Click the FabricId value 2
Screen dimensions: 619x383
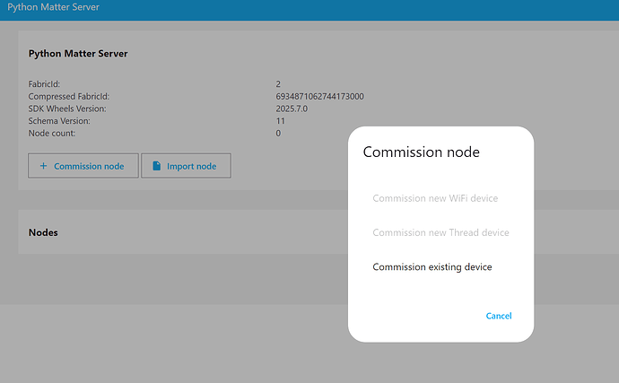click(278, 84)
